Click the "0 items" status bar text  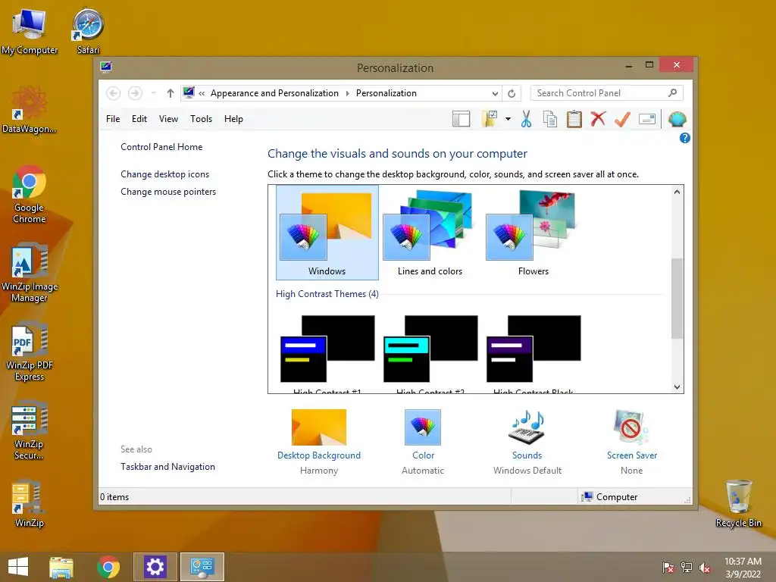tap(114, 497)
